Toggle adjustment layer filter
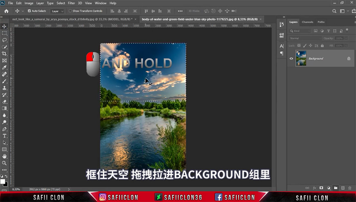356x202 pixels. [x=322, y=31]
